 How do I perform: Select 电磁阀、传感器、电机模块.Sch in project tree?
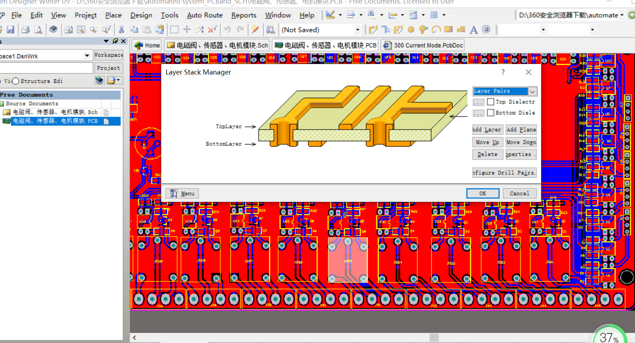tap(55, 112)
